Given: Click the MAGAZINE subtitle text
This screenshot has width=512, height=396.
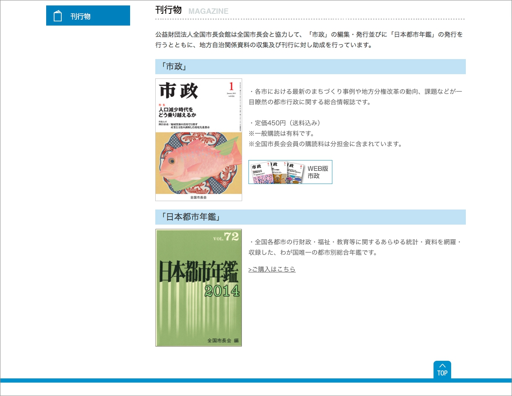Looking at the screenshot, I should tap(208, 11).
